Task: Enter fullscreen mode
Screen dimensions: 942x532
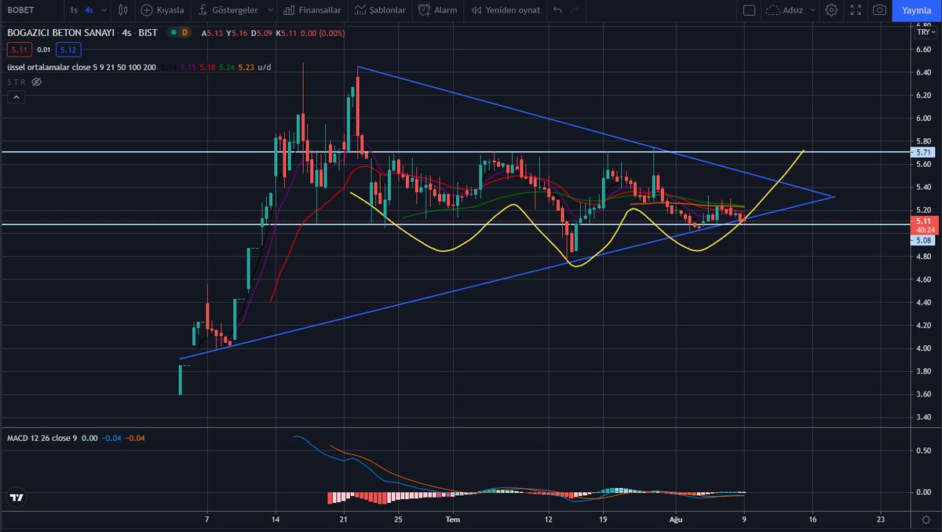Action: pos(856,10)
